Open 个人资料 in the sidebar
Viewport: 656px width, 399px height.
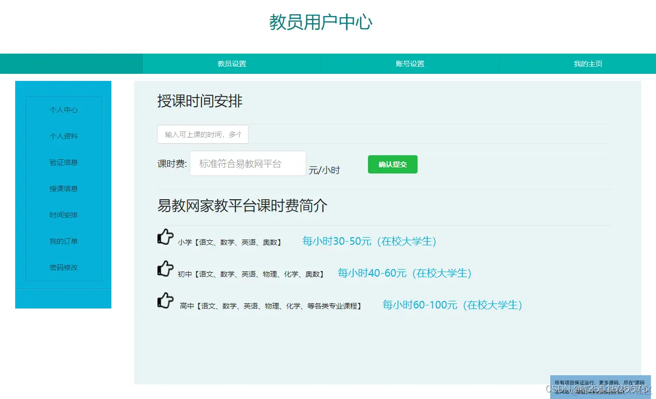pyautogui.click(x=63, y=136)
